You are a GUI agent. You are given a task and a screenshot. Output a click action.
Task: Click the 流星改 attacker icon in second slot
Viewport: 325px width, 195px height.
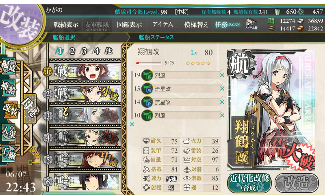[147, 89]
